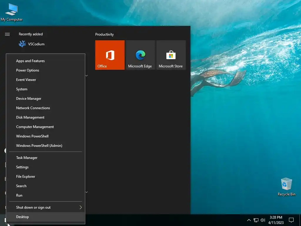The width and height of the screenshot is (301, 226).
Task: Open Settings from the context menu
Action: [46, 167]
